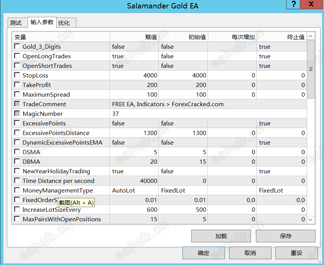
Task: Click the 每次增加 column header
Action: click(x=232, y=37)
